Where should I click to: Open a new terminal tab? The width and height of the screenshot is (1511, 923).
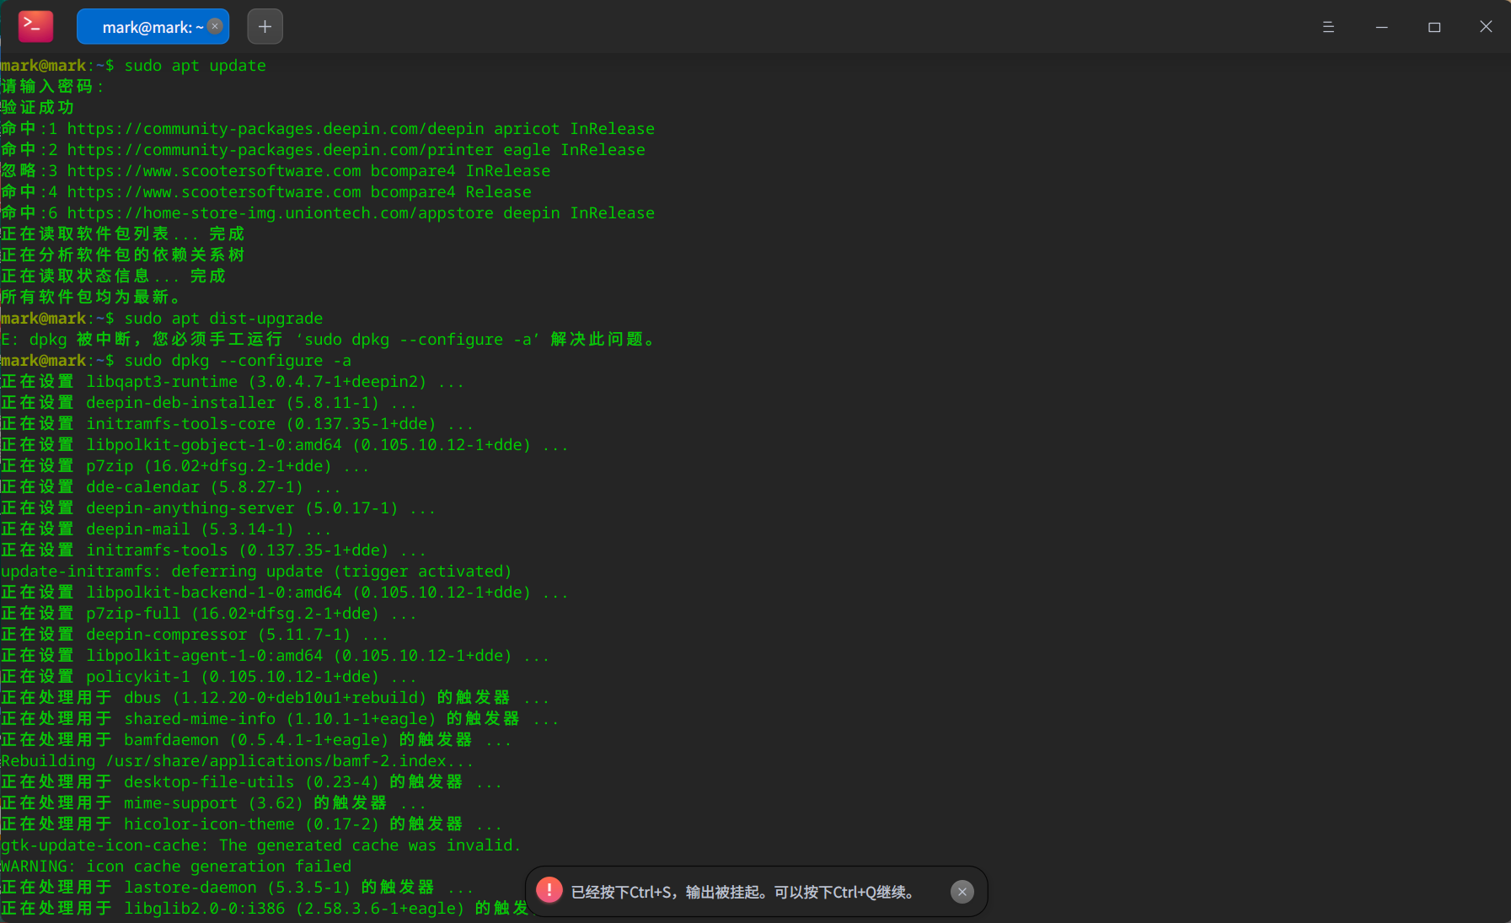[x=265, y=26]
